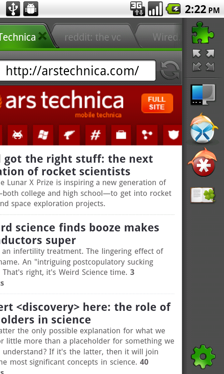Tap the dolphin blue X add-on icon
Screen dimensions: 224x374
click(203, 128)
